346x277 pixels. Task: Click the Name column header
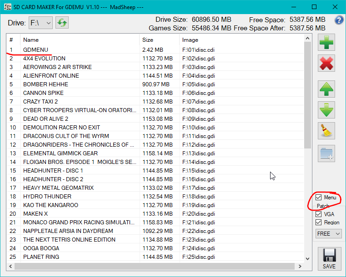[80, 40]
